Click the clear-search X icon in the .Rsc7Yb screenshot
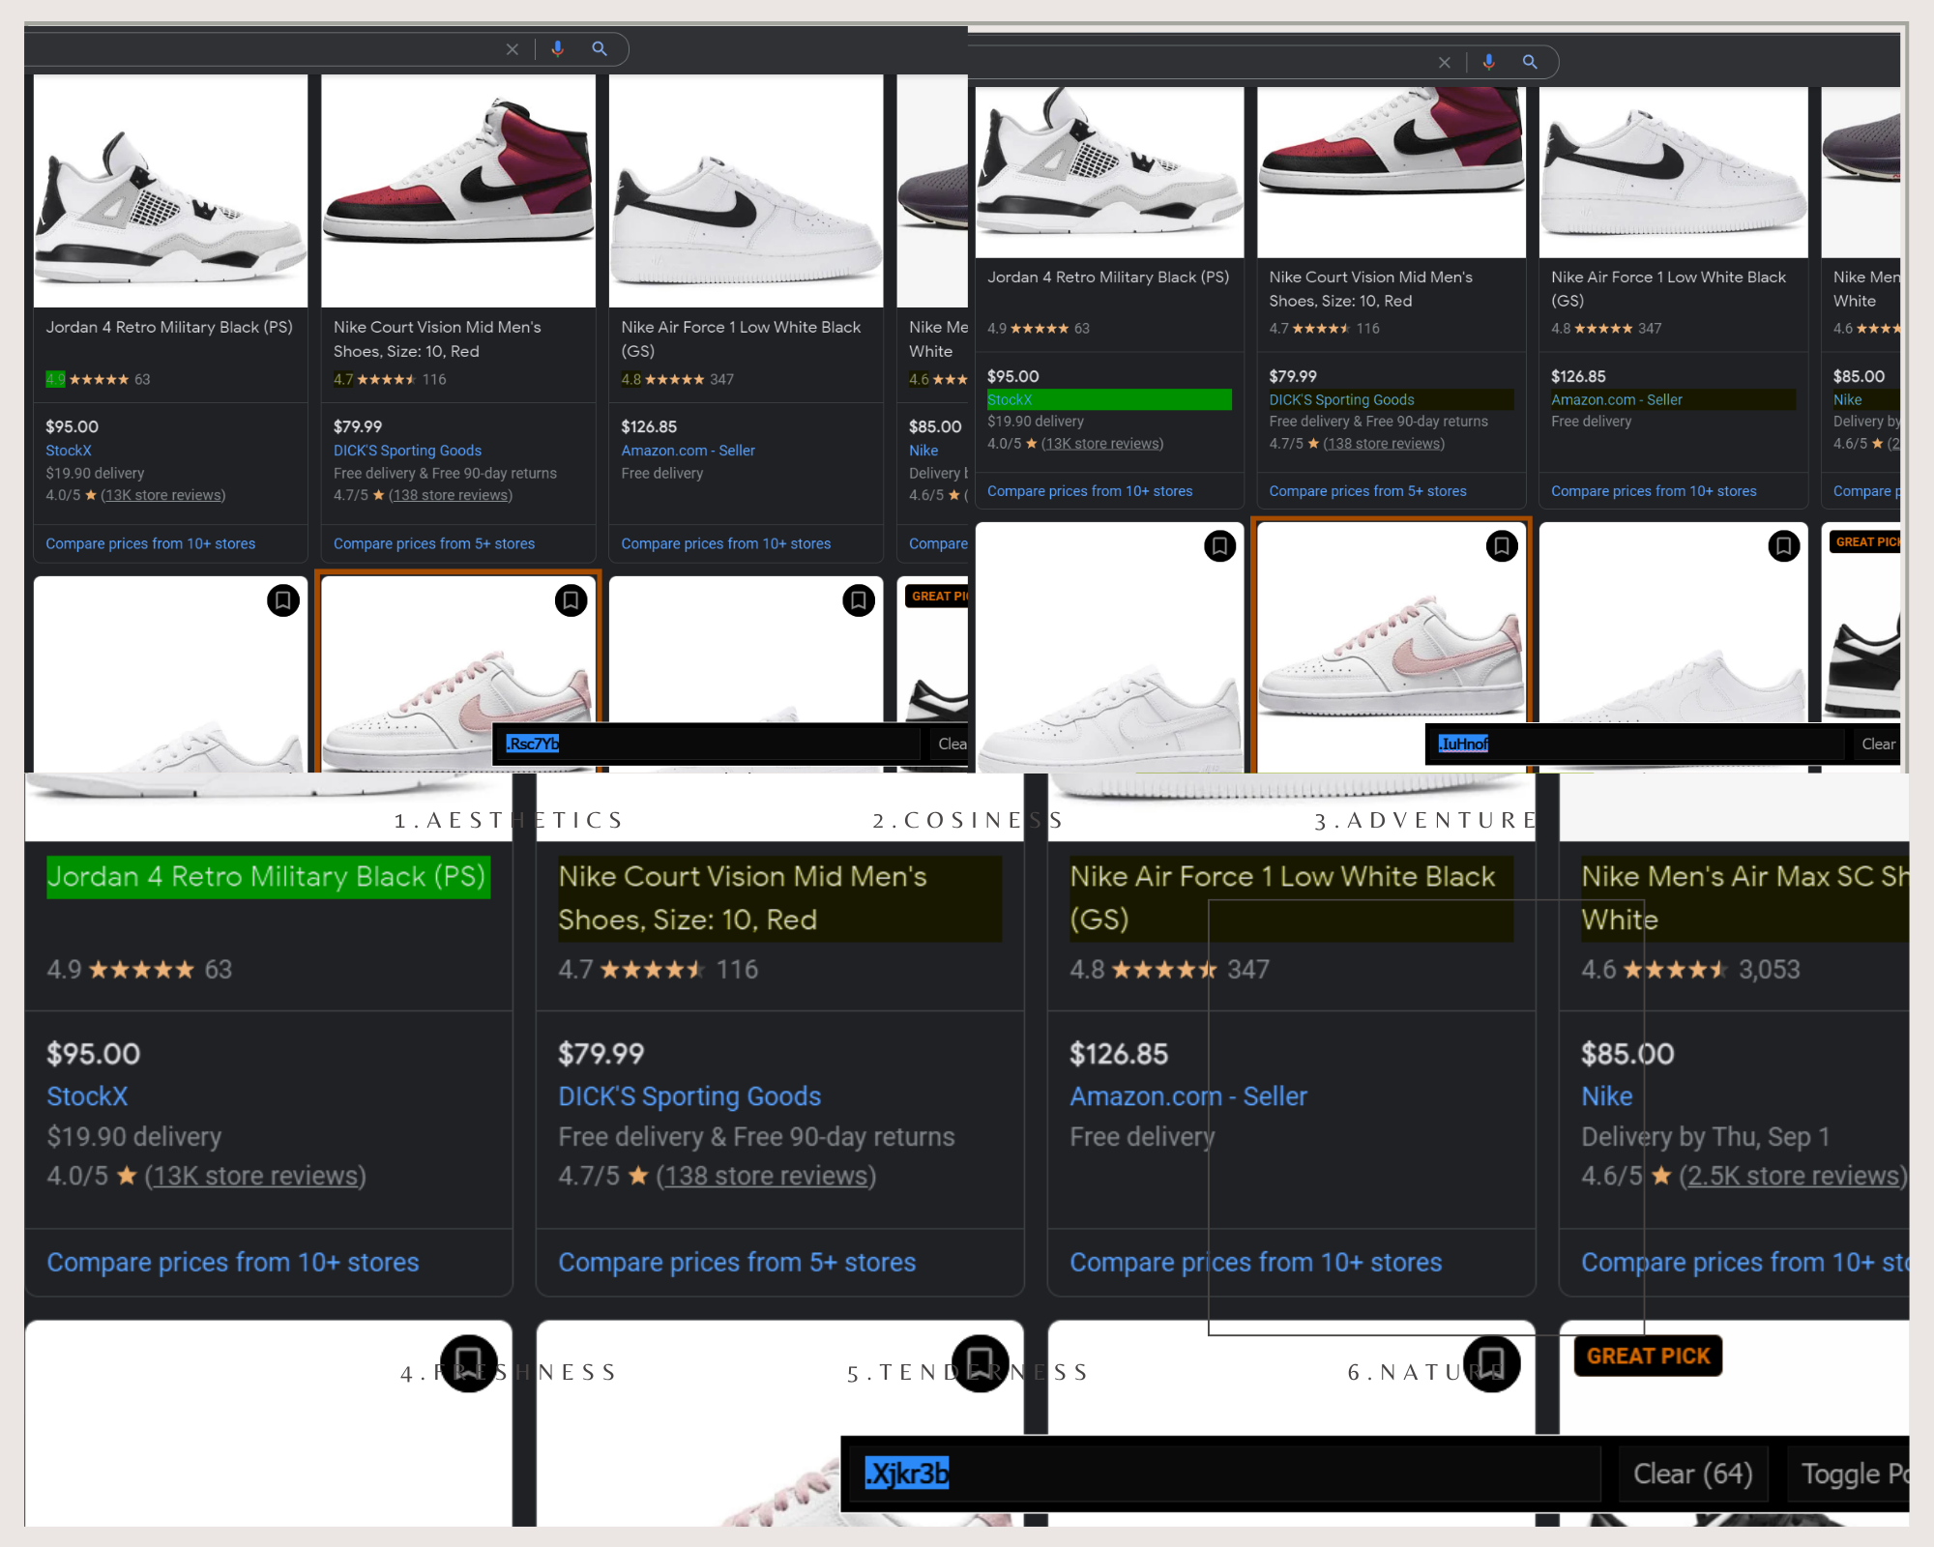Screen dimensions: 1934x1547 click(x=513, y=49)
